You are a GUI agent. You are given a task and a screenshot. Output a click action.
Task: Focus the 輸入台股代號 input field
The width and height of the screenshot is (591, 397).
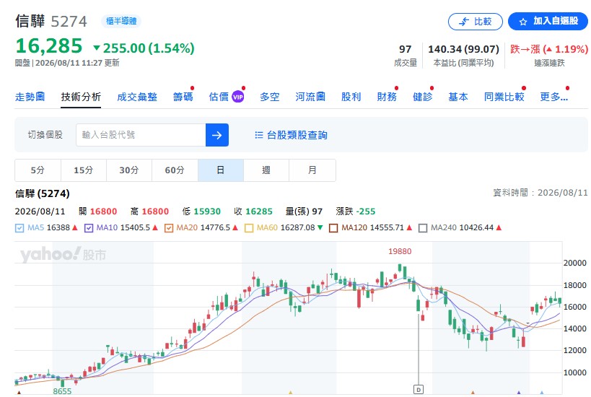[x=141, y=135]
